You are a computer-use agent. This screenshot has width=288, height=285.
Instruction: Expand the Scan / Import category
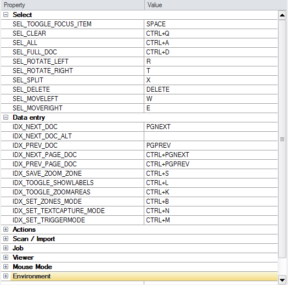pos(5,239)
